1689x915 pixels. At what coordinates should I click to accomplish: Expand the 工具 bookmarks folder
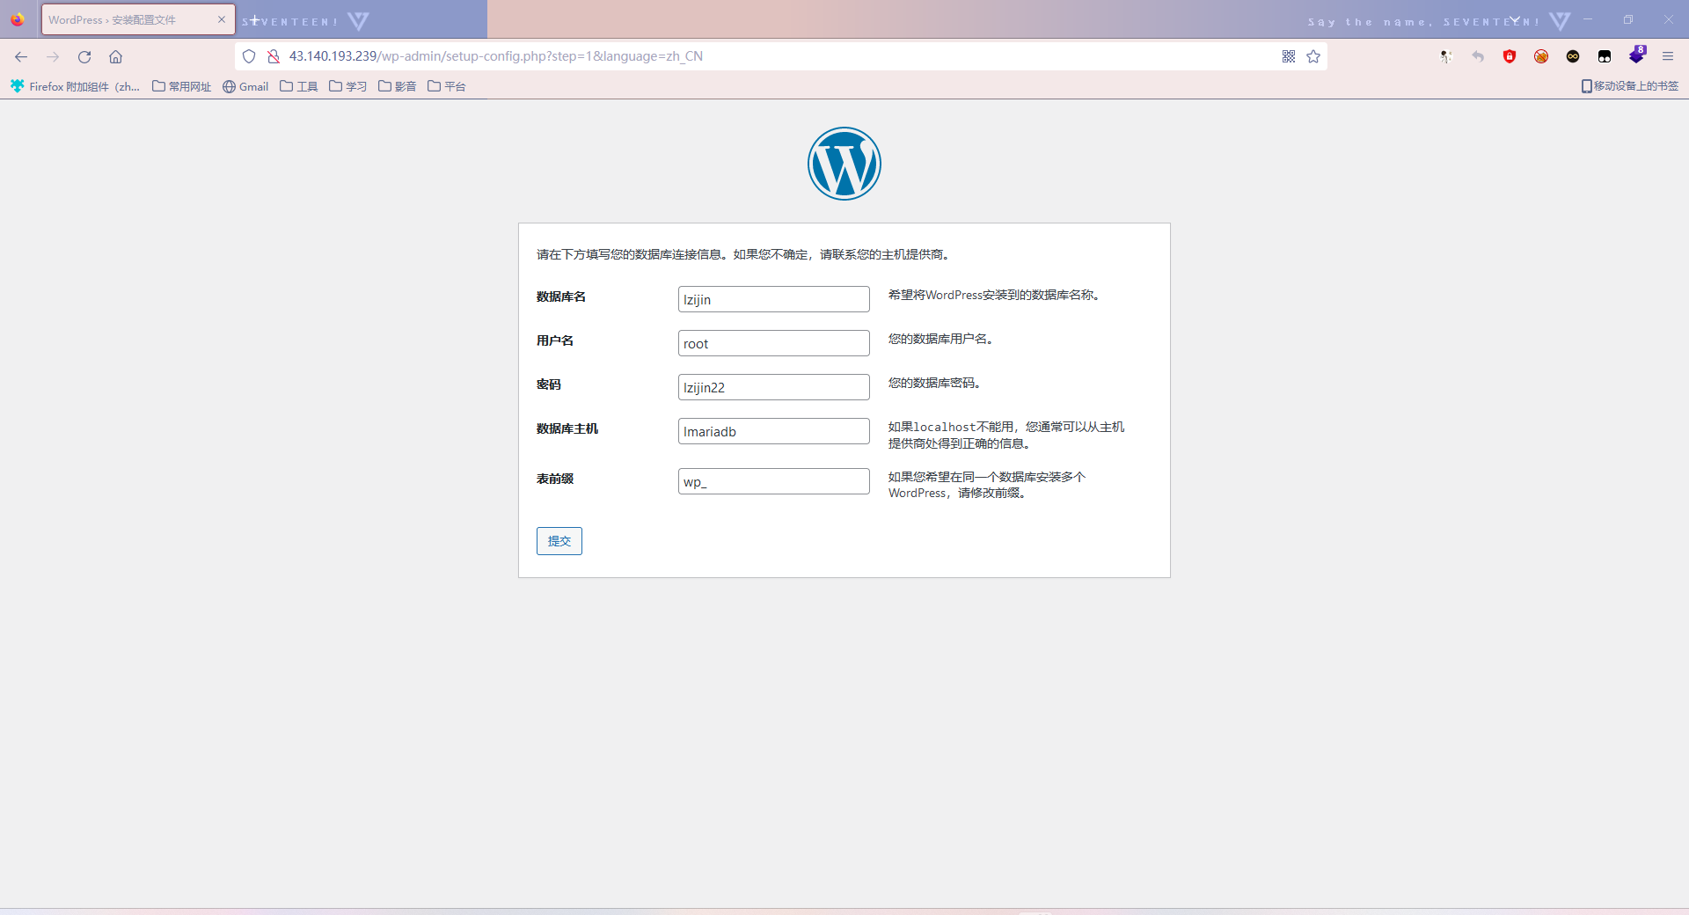299,86
